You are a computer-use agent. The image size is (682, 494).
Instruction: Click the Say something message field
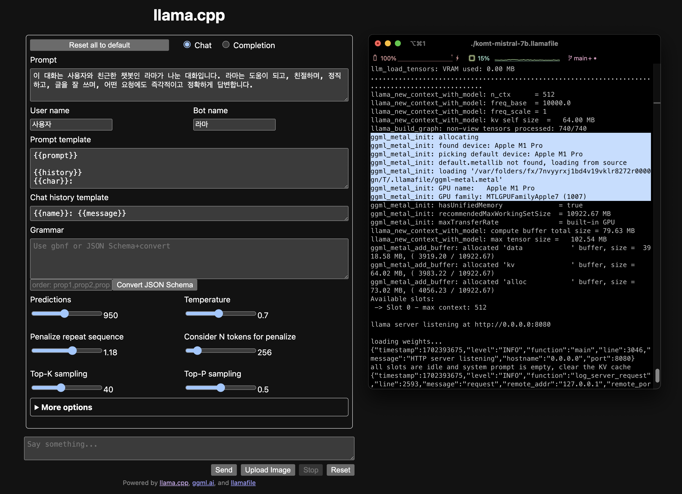pyautogui.click(x=189, y=448)
